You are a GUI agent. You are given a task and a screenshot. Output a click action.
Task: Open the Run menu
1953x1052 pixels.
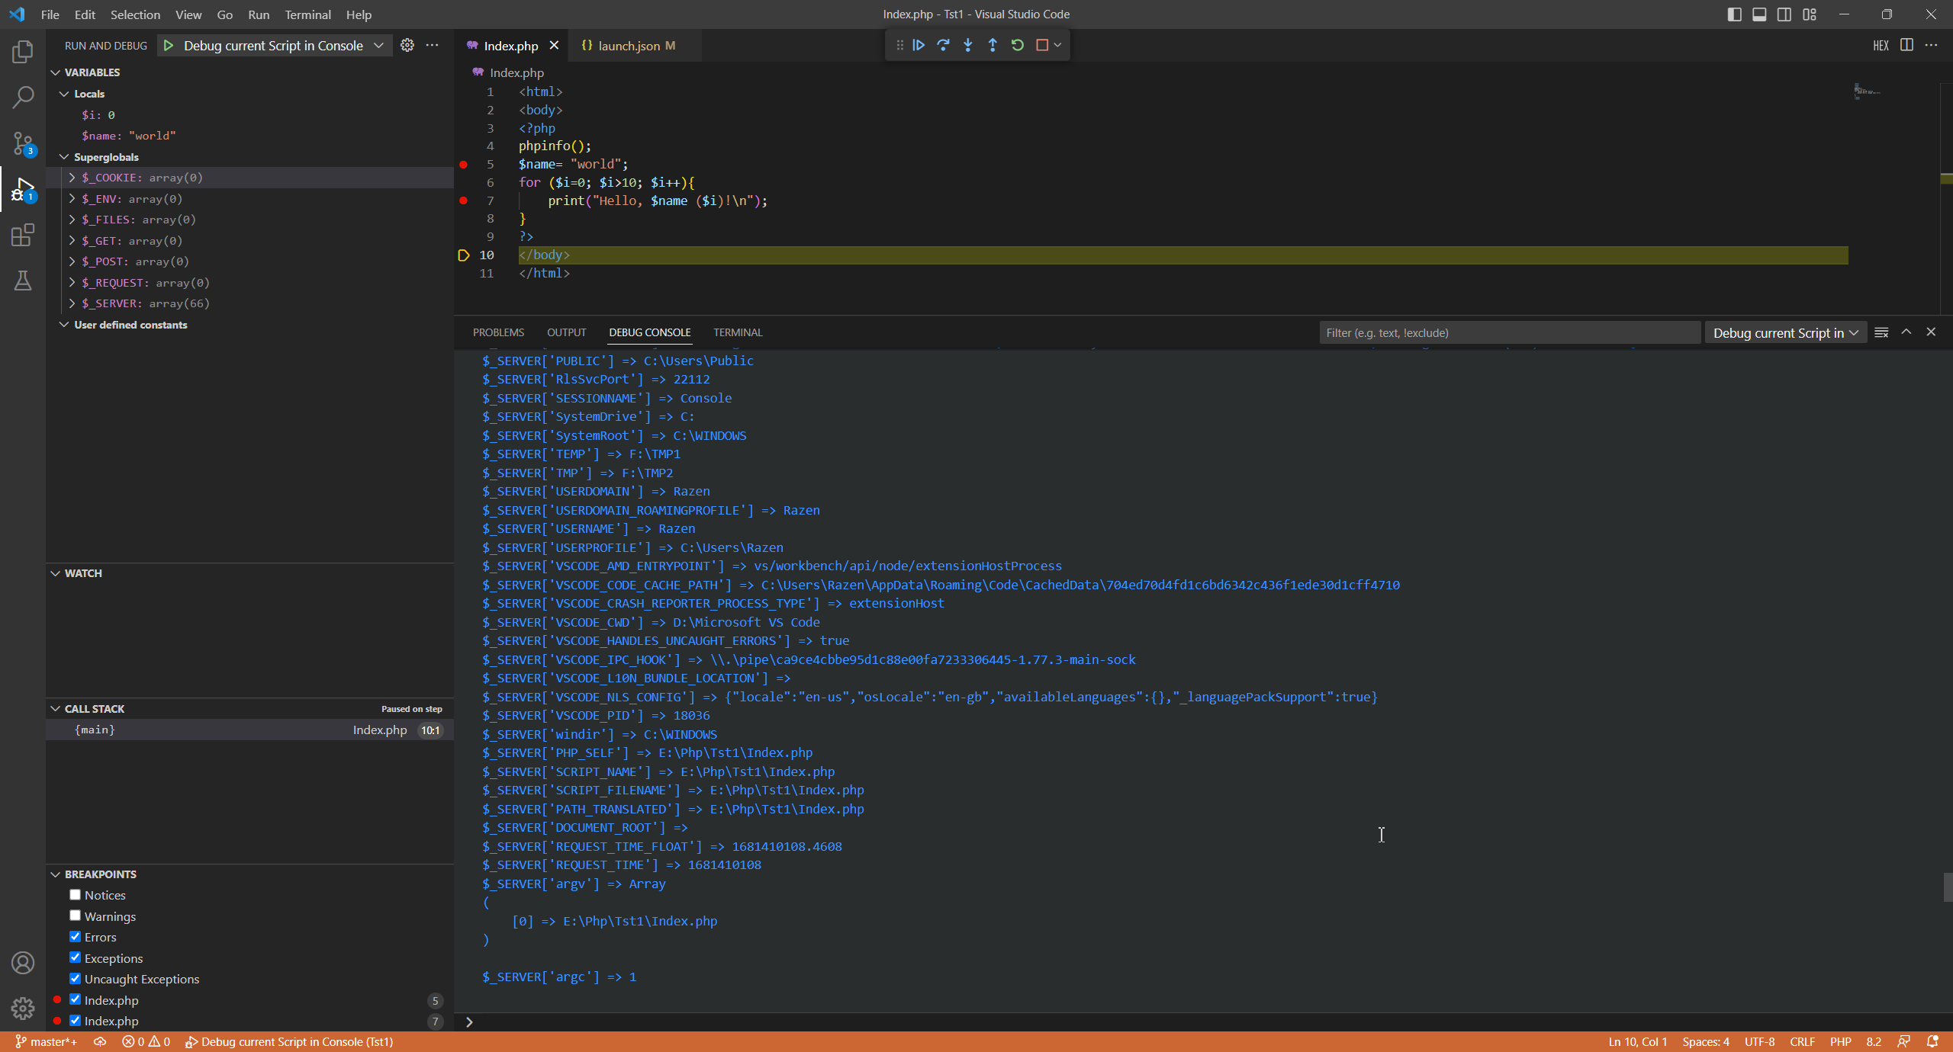point(258,14)
